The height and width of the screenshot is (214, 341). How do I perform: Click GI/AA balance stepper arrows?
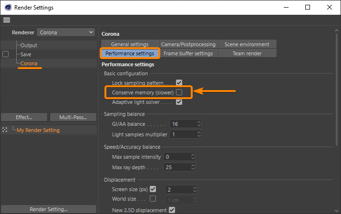[x=199, y=123]
